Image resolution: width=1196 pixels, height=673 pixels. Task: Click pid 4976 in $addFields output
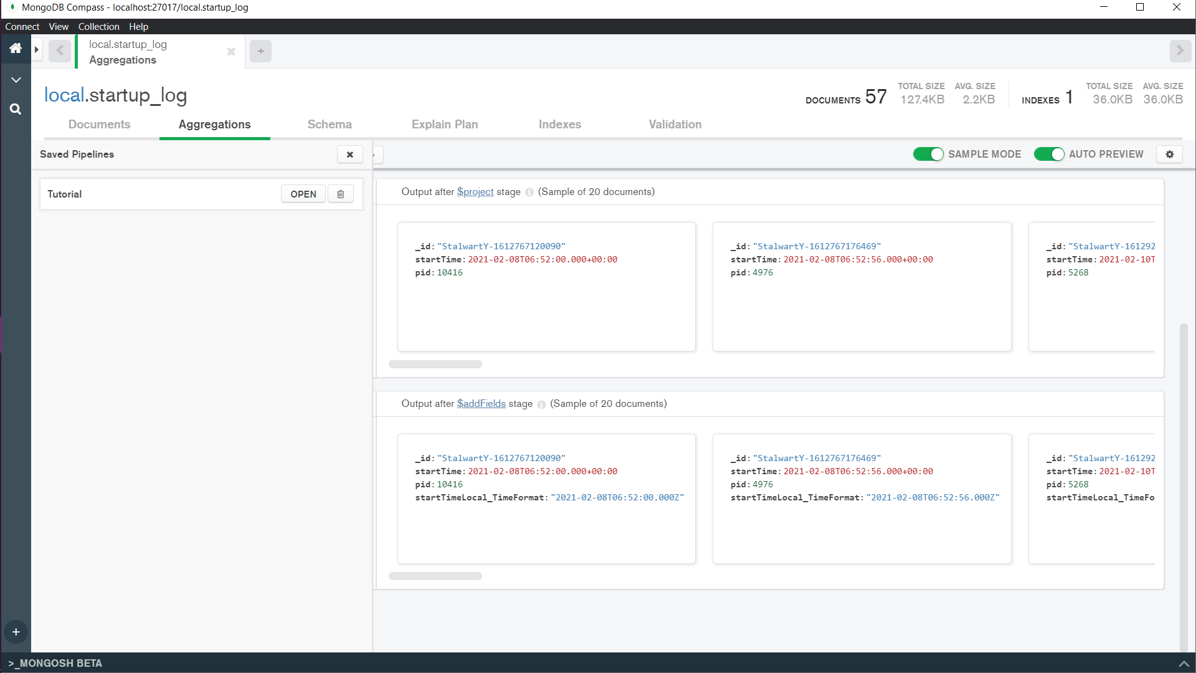tap(762, 485)
